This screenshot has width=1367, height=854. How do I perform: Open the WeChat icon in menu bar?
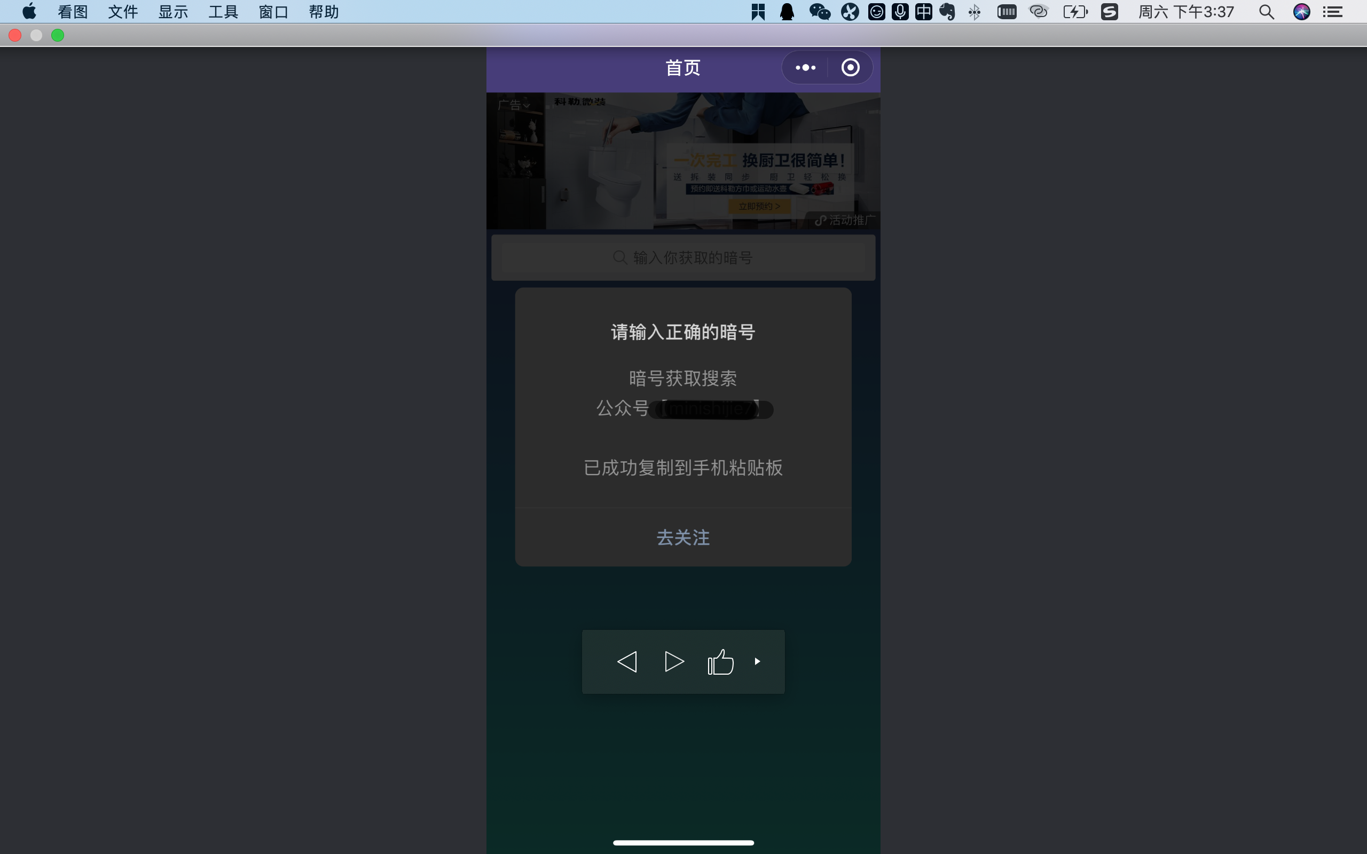click(820, 12)
